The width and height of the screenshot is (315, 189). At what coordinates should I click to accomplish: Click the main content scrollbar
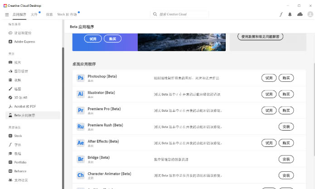pyautogui.click(x=314, y=109)
